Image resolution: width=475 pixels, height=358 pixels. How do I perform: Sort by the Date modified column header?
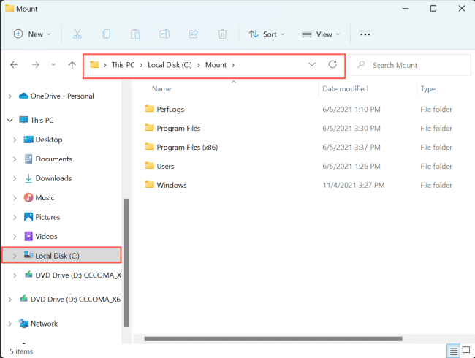click(x=344, y=88)
